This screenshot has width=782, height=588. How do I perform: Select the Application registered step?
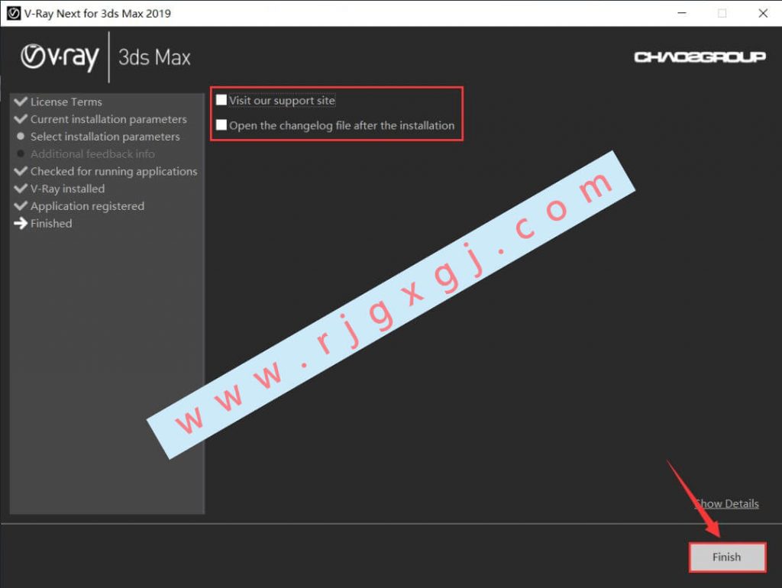pyautogui.click(x=87, y=206)
